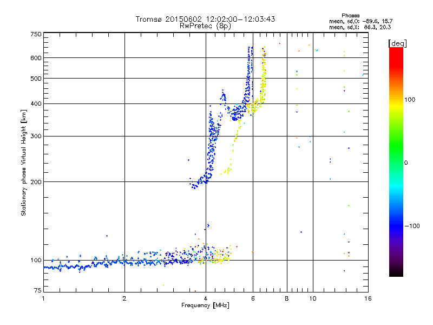433x325 pixels.
Task: Click the y-axis tick label '500'
Action: [x=36, y=79]
